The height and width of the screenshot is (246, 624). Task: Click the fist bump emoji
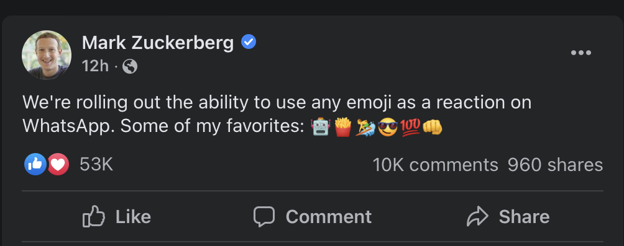click(432, 128)
